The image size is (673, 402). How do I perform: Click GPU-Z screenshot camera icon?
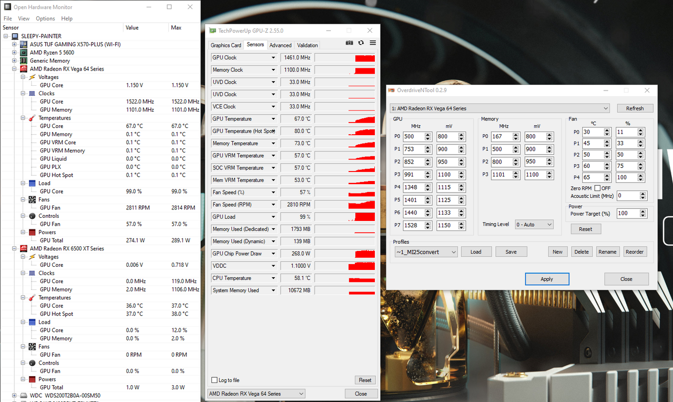coord(349,43)
